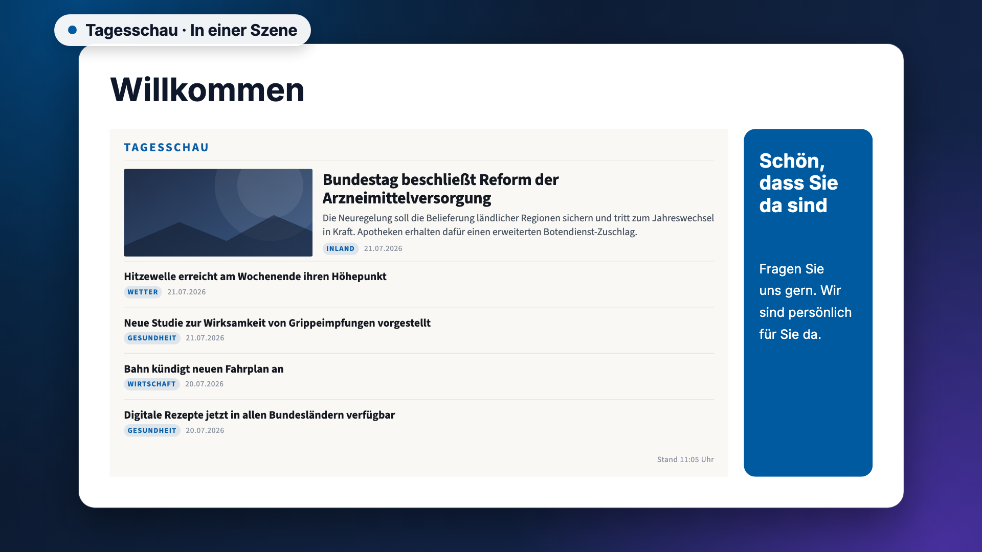
Task: Select the WETTER category tag
Action: coord(143,292)
